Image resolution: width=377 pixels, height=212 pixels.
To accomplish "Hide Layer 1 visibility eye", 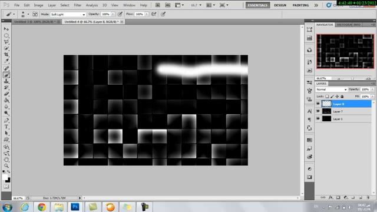I will (x=318, y=119).
